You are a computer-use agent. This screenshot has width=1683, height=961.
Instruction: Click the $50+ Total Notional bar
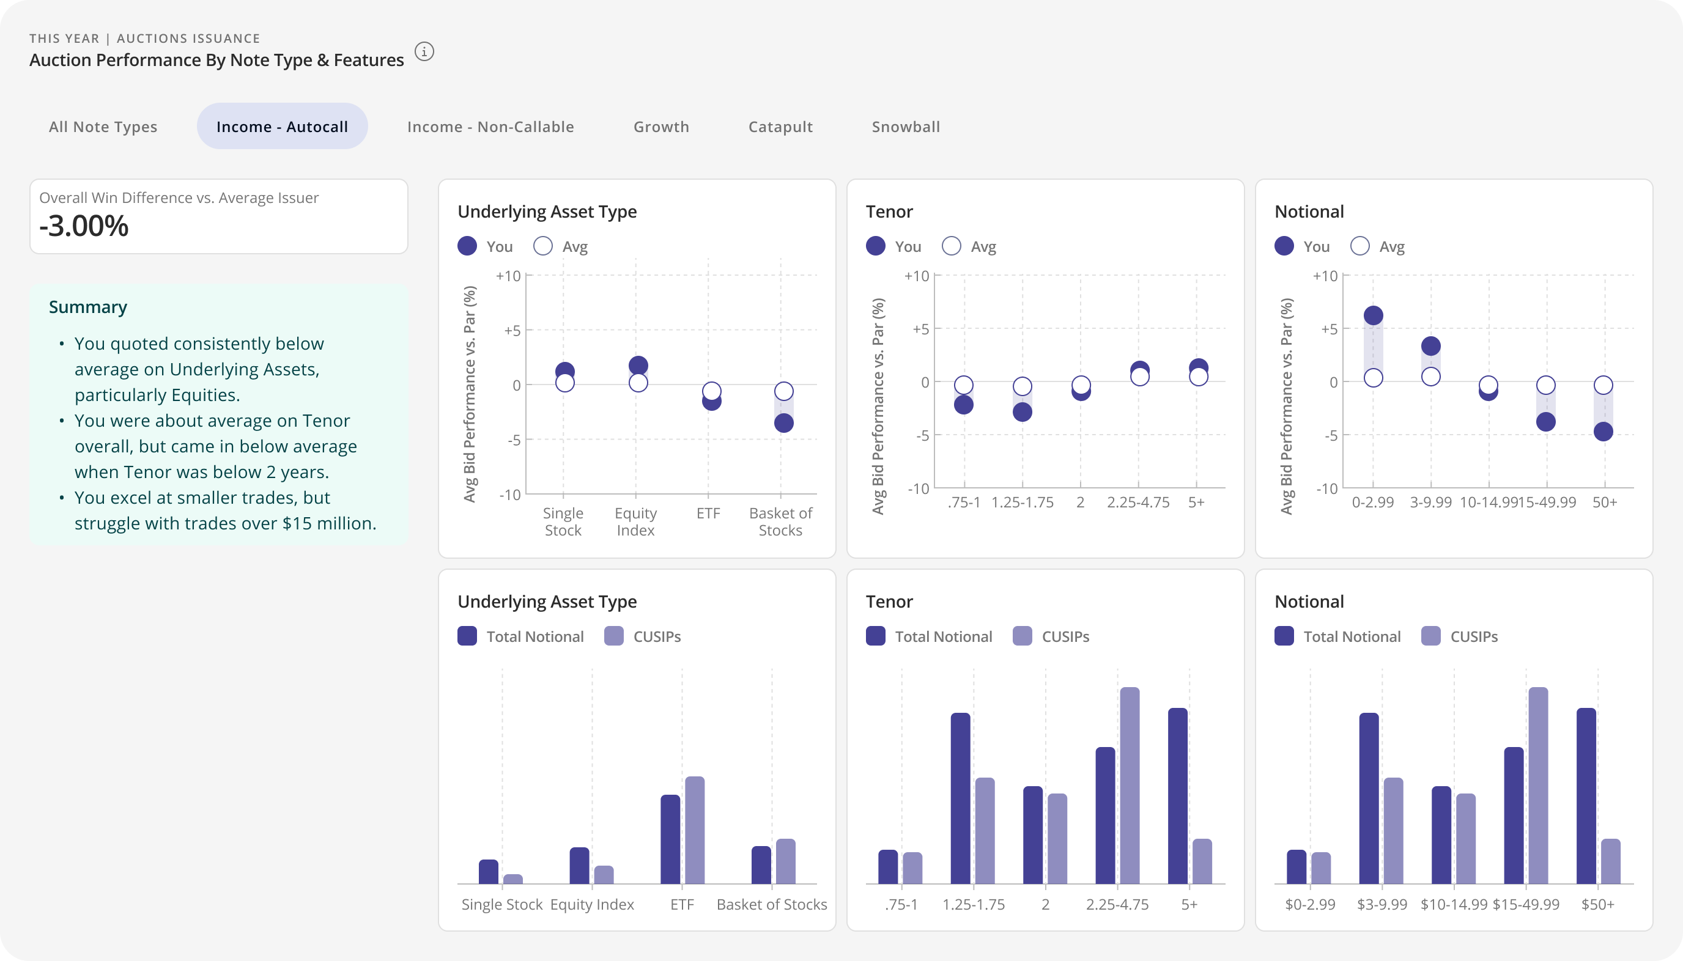click(1586, 795)
